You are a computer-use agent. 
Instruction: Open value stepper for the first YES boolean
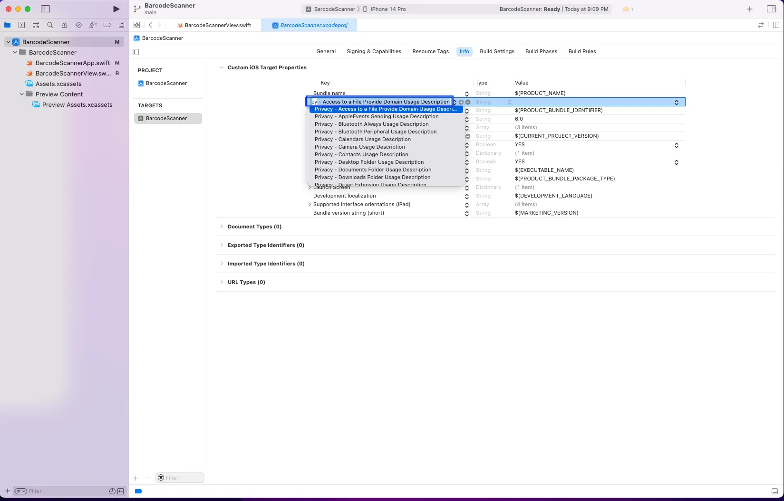[677, 145]
